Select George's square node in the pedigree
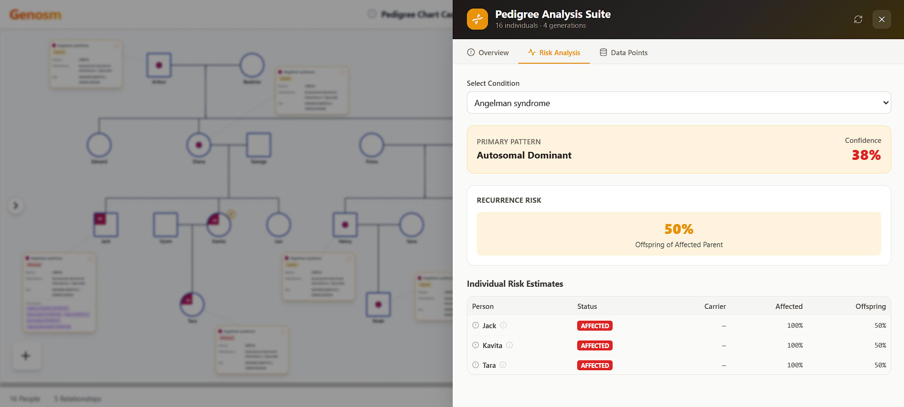Image resolution: width=904 pixels, height=407 pixels. click(x=259, y=145)
